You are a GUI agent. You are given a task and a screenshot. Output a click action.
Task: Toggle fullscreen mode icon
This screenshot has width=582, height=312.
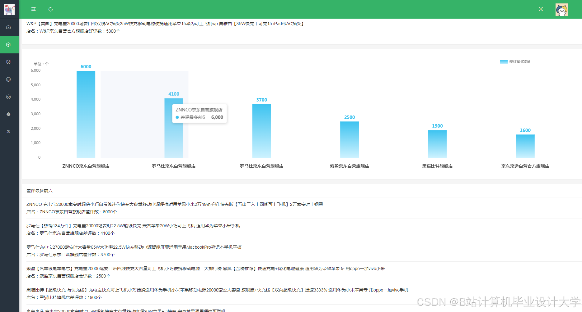click(x=541, y=9)
